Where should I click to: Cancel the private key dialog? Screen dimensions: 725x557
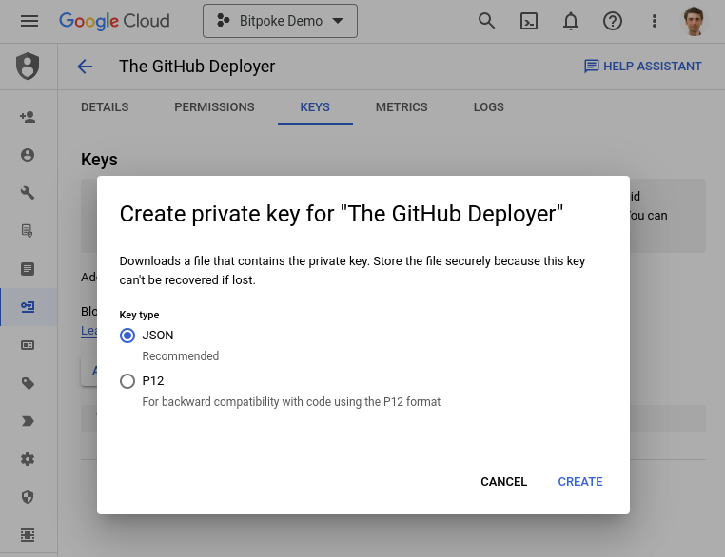coord(503,482)
